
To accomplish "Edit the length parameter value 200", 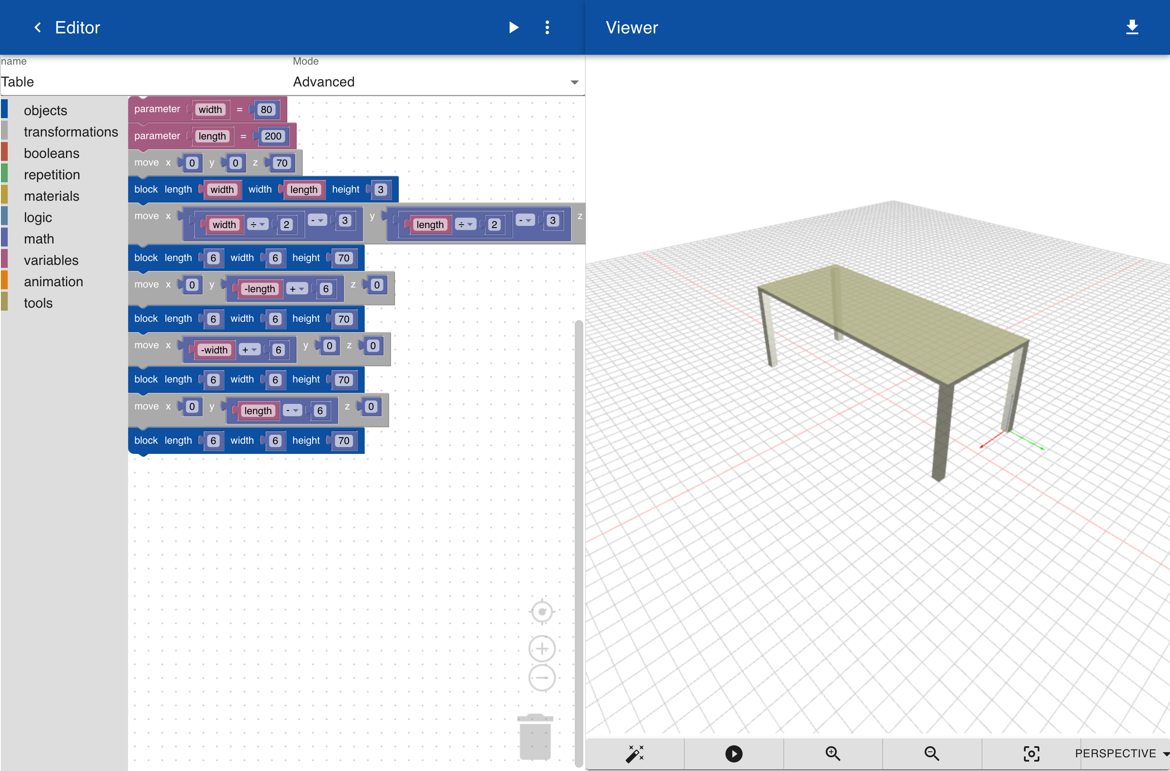I will click(273, 136).
